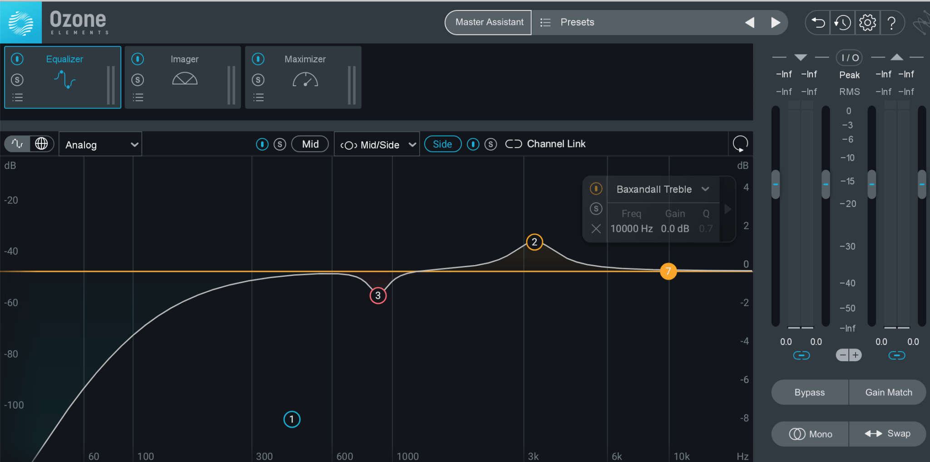
Task: Open the history clock icon
Action: (x=842, y=22)
